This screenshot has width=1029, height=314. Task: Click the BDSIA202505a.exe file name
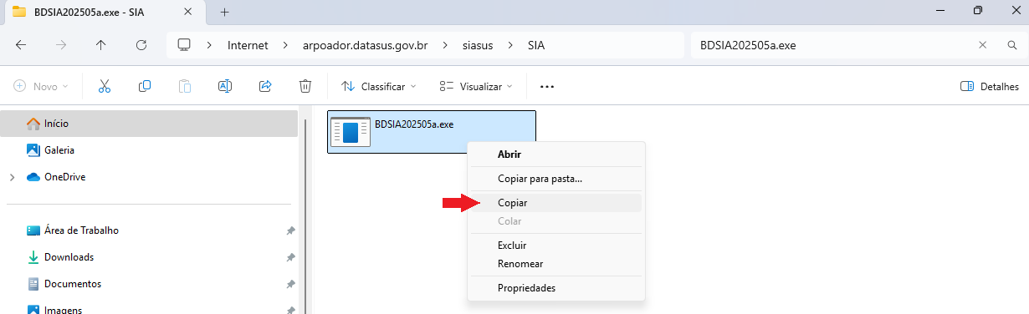pyautogui.click(x=414, y=124)
